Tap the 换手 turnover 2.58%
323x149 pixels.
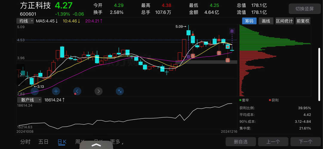[117, 12]
